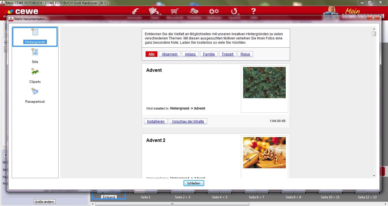Select the Seite 8 + 9 page label
Image resolution: width=388 pixels, height=206 pixels.
pos(293,197)
